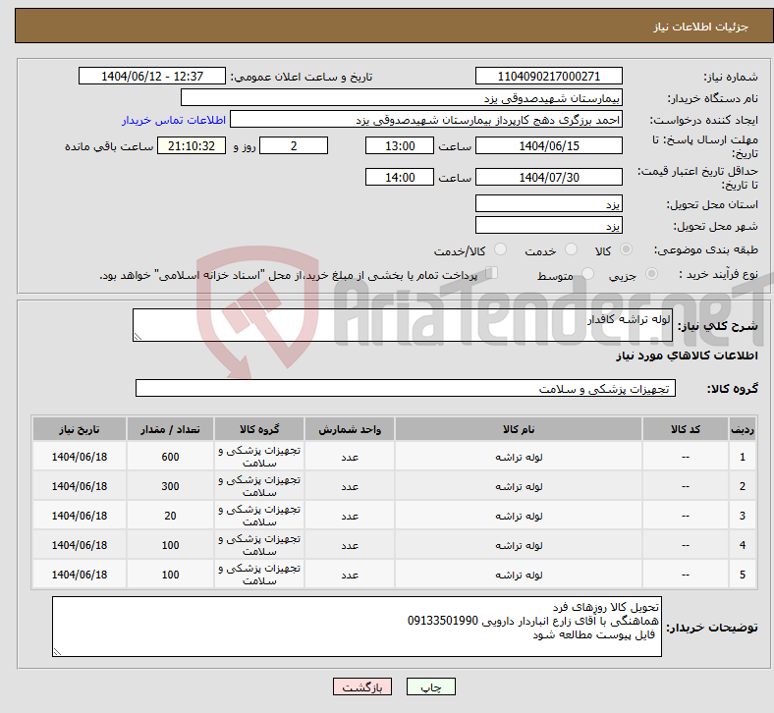Viewport: 774px width, 713px height.
Task: Choose the کالا/خدمت radio option
Action: click(x=500, y=250)
